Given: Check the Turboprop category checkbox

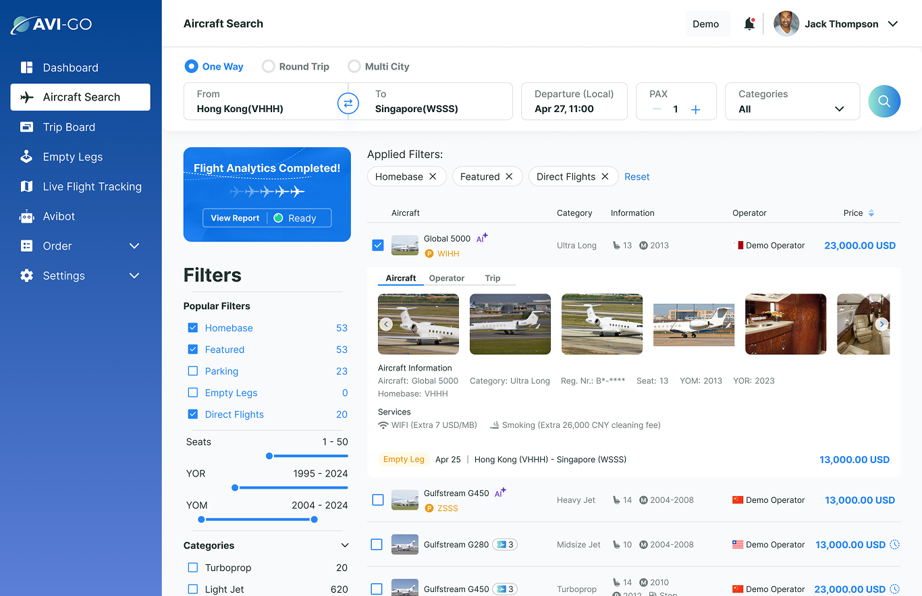Looking at the screenshot, I should (x=193, y=568).
